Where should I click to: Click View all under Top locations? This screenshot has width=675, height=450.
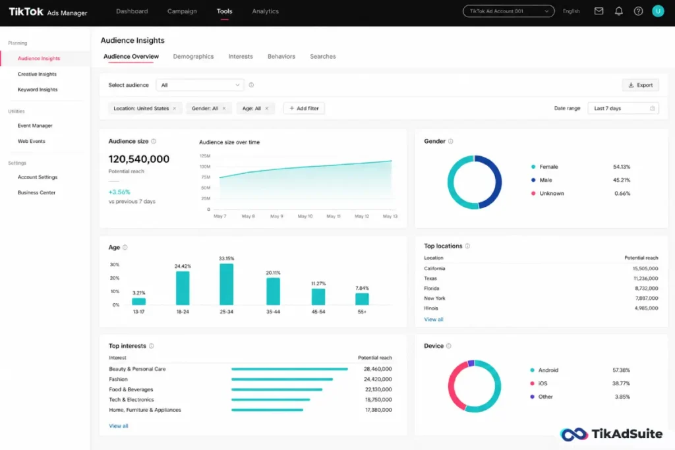(x=433, y=319)
